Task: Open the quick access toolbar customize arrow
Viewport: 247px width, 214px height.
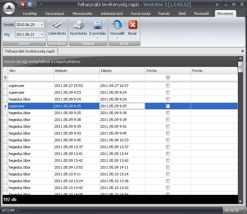Action: point(41,5)
